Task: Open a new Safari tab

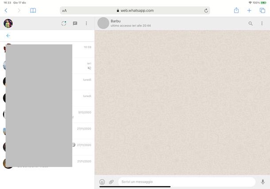Action: 249,11
